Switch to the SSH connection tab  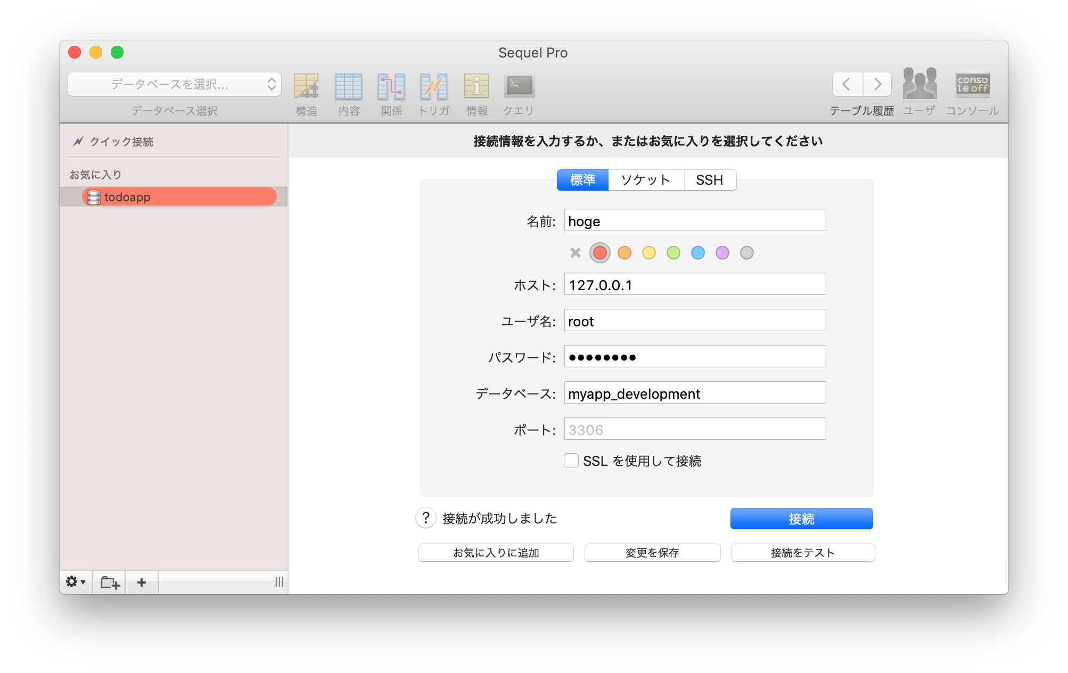(x=710, y=180)
